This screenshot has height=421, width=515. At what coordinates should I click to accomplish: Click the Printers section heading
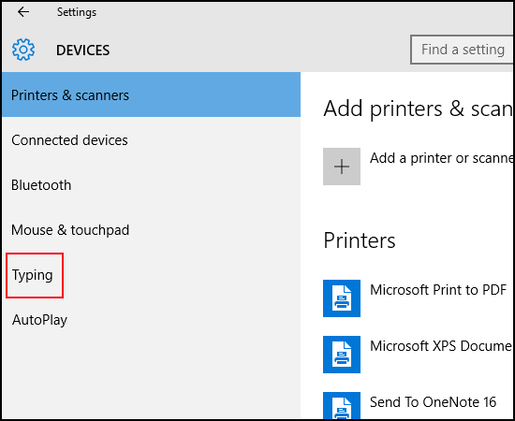[360, 240]
